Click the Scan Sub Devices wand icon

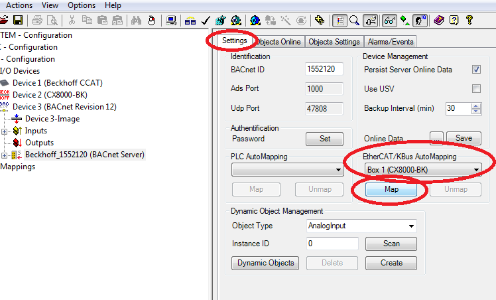[x=286, y=21]
